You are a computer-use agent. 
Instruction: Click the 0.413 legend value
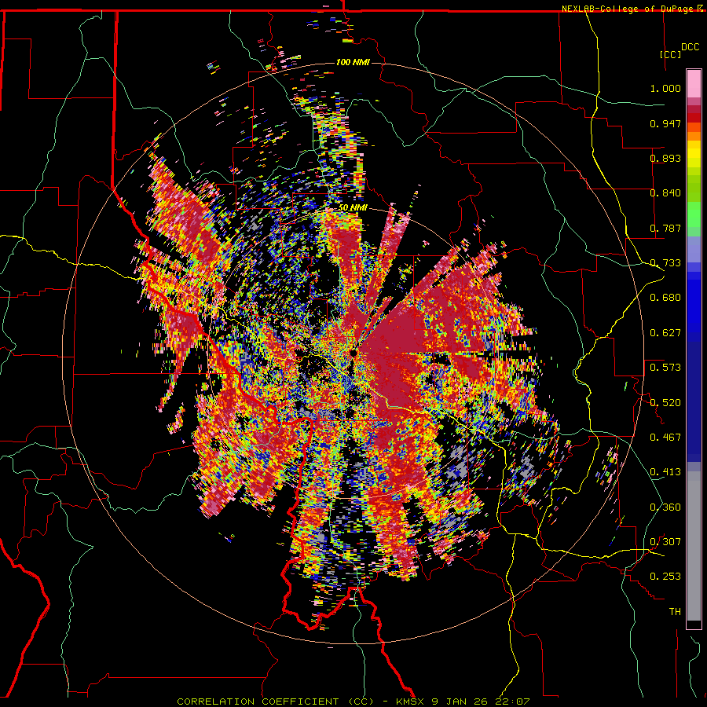[665, 472]
